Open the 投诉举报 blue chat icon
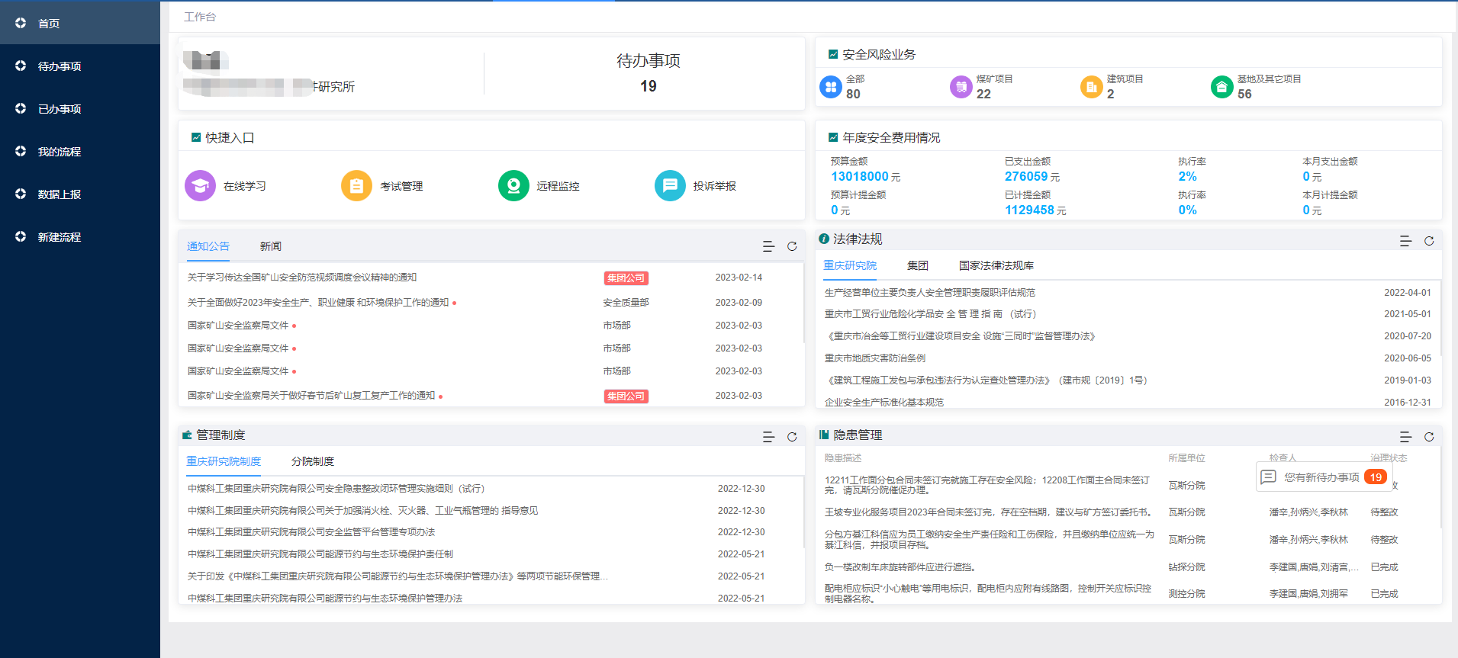Image resolution: width=1458 pixels, height=658 pixels. pos(670,185)
